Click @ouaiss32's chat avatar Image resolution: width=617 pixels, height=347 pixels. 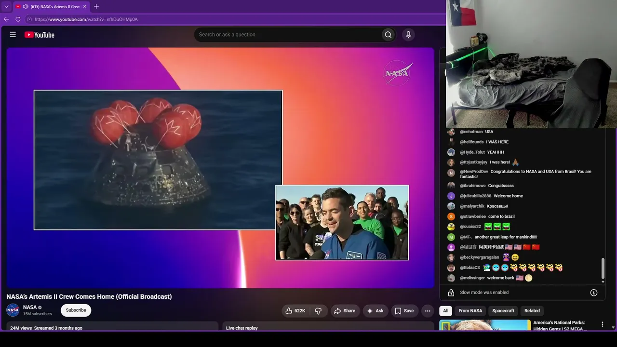(451, 227)
